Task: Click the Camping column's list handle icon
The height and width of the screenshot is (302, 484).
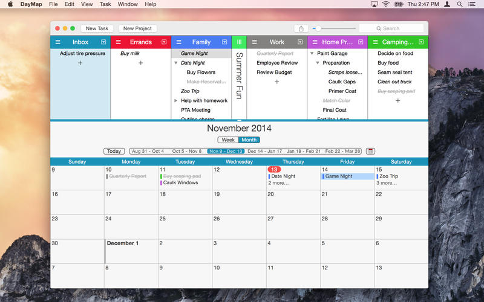Action: point(375,42)
